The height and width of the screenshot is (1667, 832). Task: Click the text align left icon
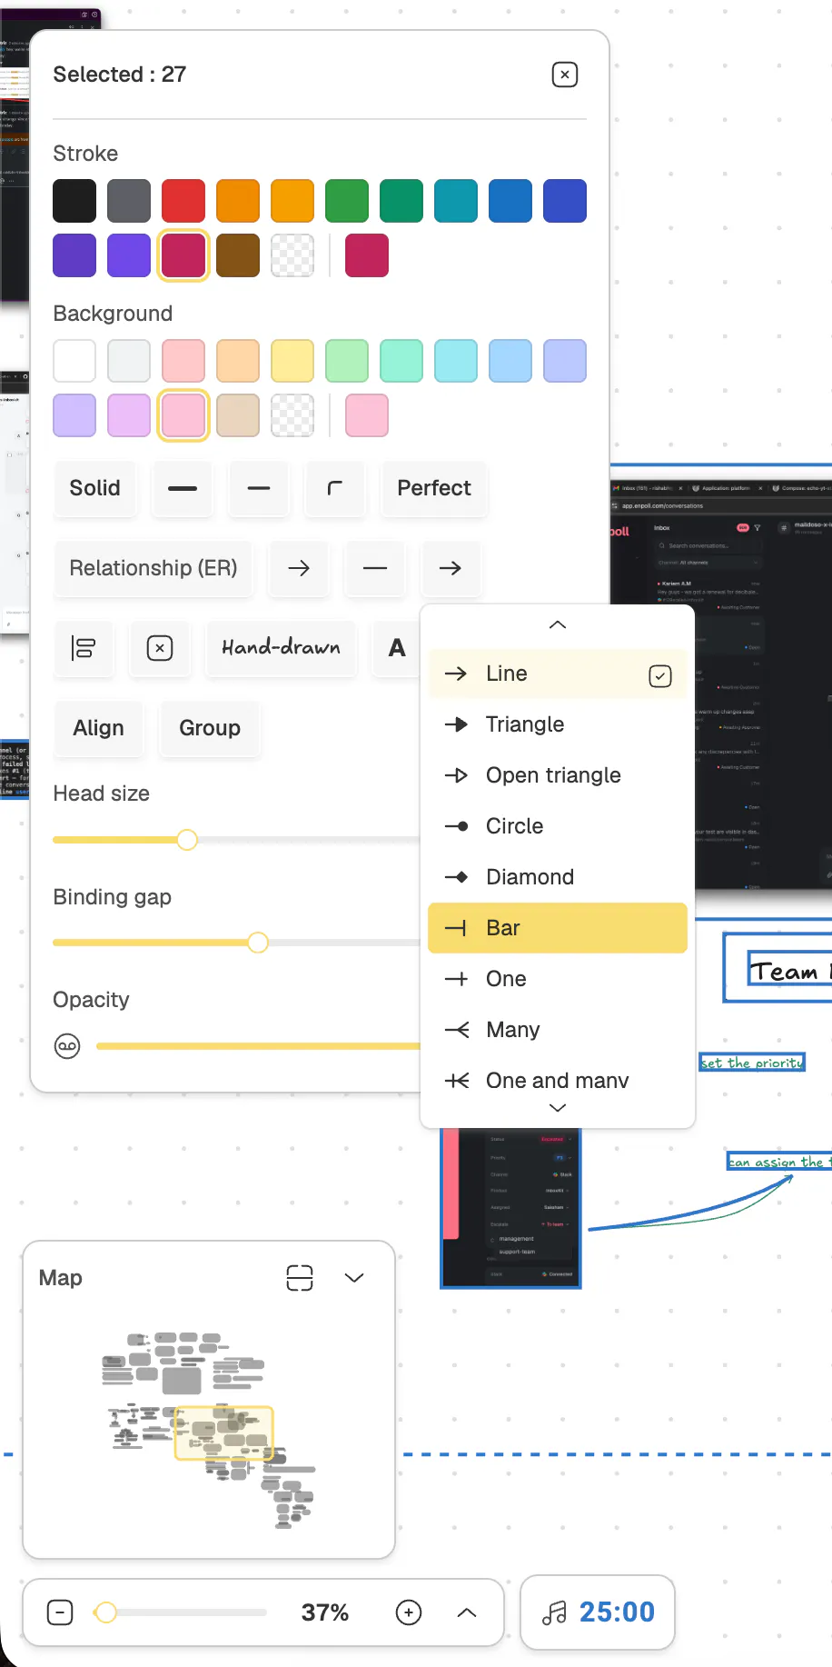84,648
